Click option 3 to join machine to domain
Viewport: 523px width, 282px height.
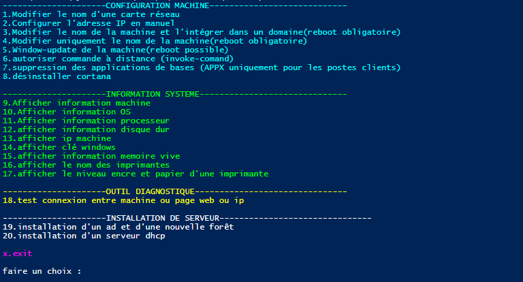tap(201, 32)
